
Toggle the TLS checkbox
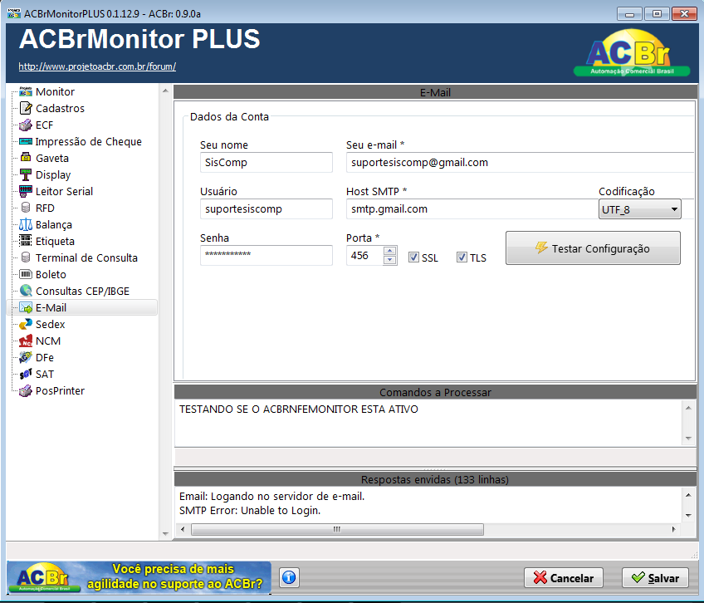[462, 257]
